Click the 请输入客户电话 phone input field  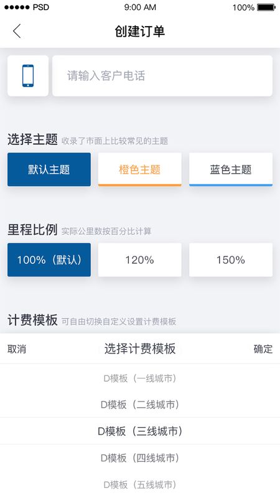(162, 75)
